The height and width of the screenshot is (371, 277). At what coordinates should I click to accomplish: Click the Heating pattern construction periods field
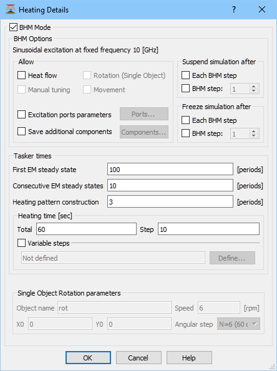pos(170,201)
